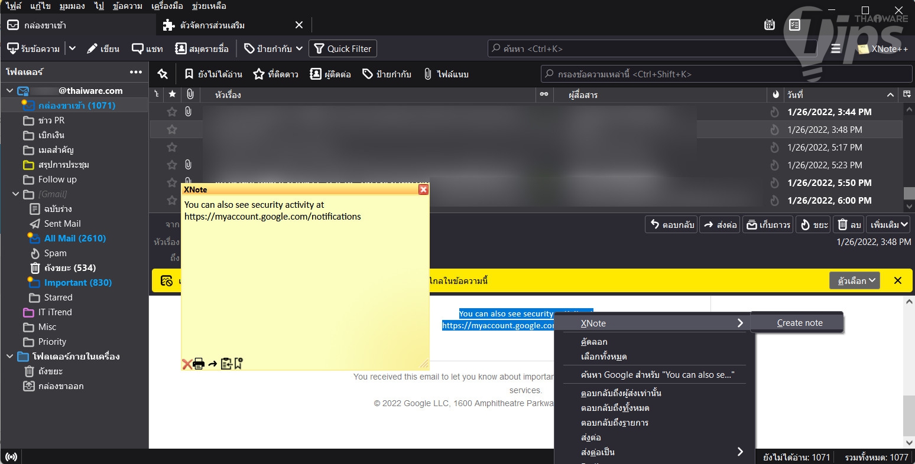Print the XNote sticky note
Screen dimensions: 915x464
pyautogui.click(x=199, y=364)
